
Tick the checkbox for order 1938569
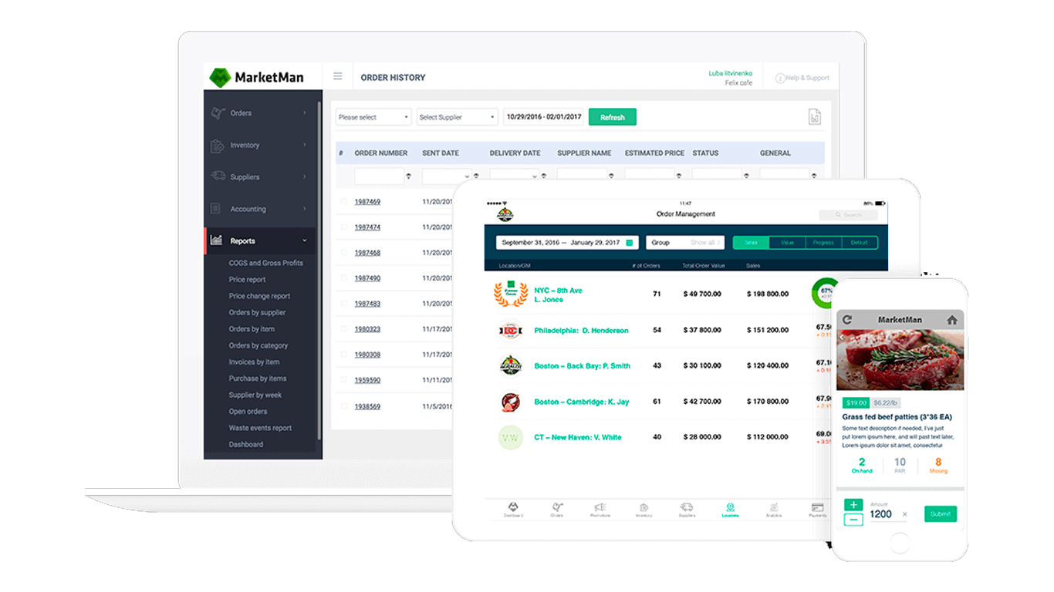click(x=344, y=405)
